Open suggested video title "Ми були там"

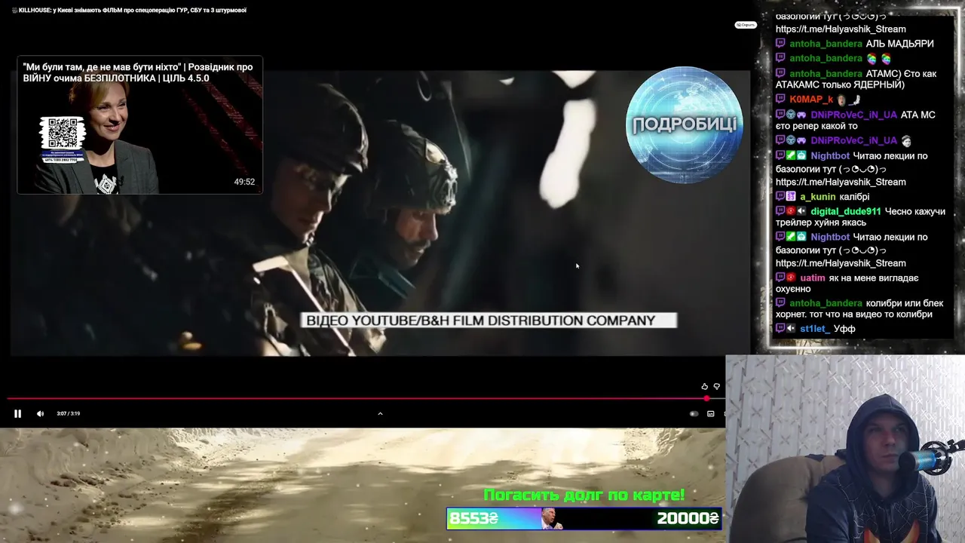[x=138, y=72]
